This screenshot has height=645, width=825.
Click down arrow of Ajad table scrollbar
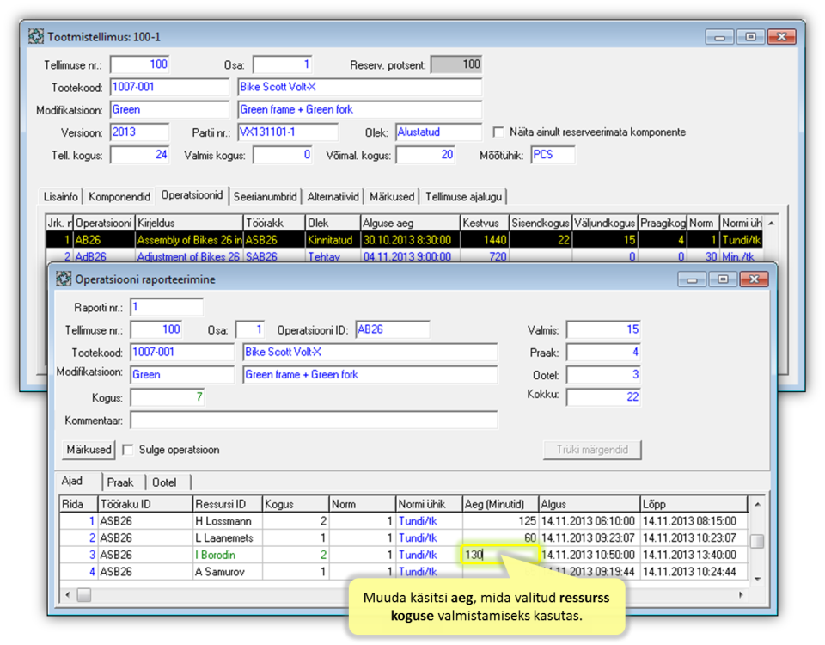[757, 579]
